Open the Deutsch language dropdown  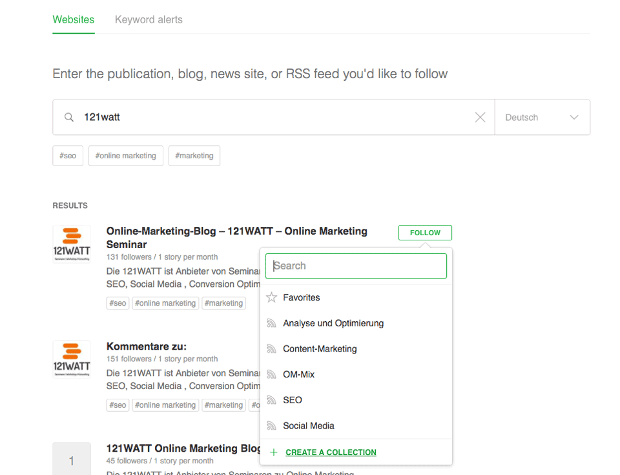[x=542, y=117]
